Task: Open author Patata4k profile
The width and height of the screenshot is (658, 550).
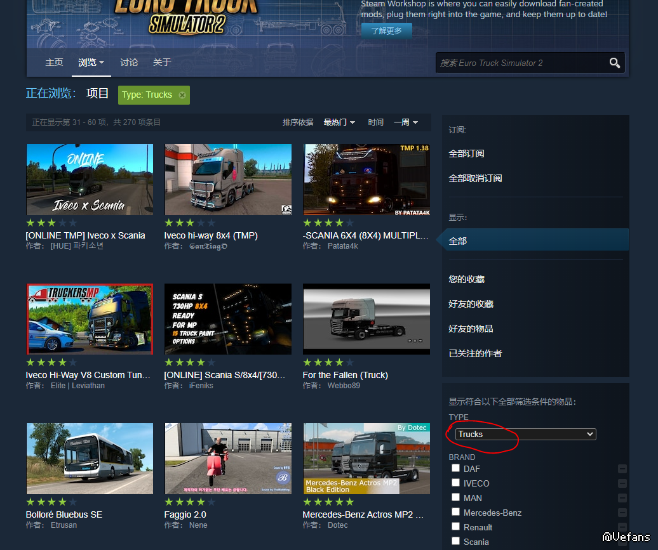Action: (x=343, y=246)
